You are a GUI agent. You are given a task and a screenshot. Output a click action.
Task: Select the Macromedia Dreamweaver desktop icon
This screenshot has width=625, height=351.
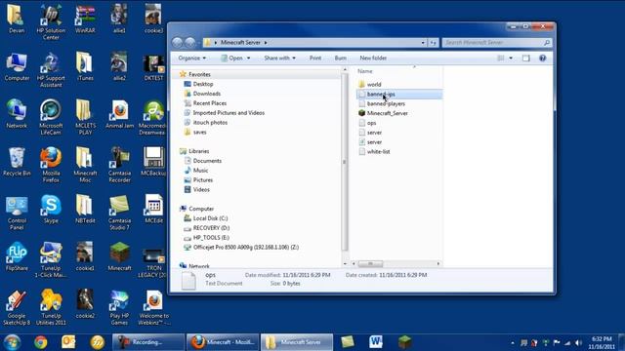pos(153,117)
